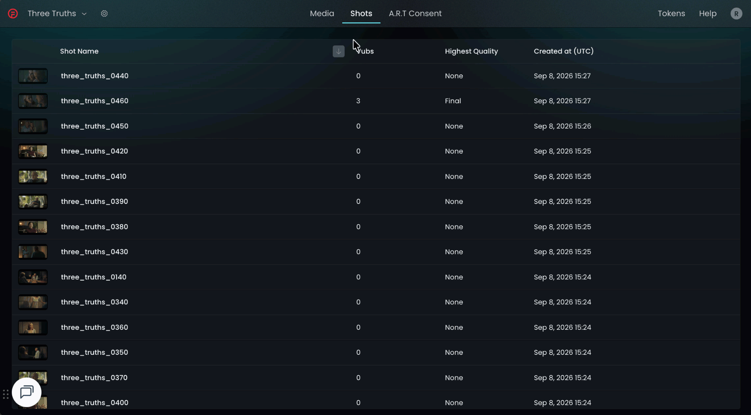This screenshot has height=415, width=751.
Task: Select shot name three_truths_0140
Action: pyautogui.click(x=93, y=277)
